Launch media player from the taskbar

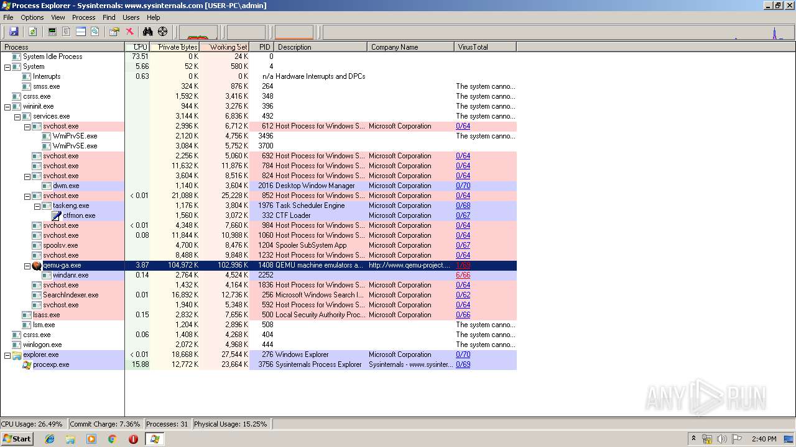click(x=91, y=439)
